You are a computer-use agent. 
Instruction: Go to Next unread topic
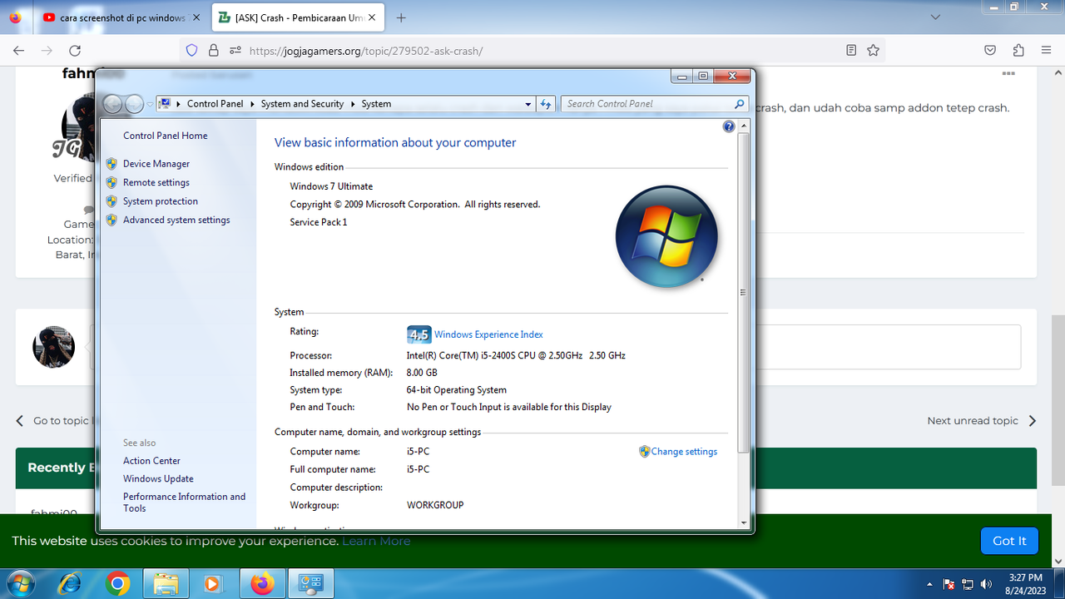click(x=982, y=421)
